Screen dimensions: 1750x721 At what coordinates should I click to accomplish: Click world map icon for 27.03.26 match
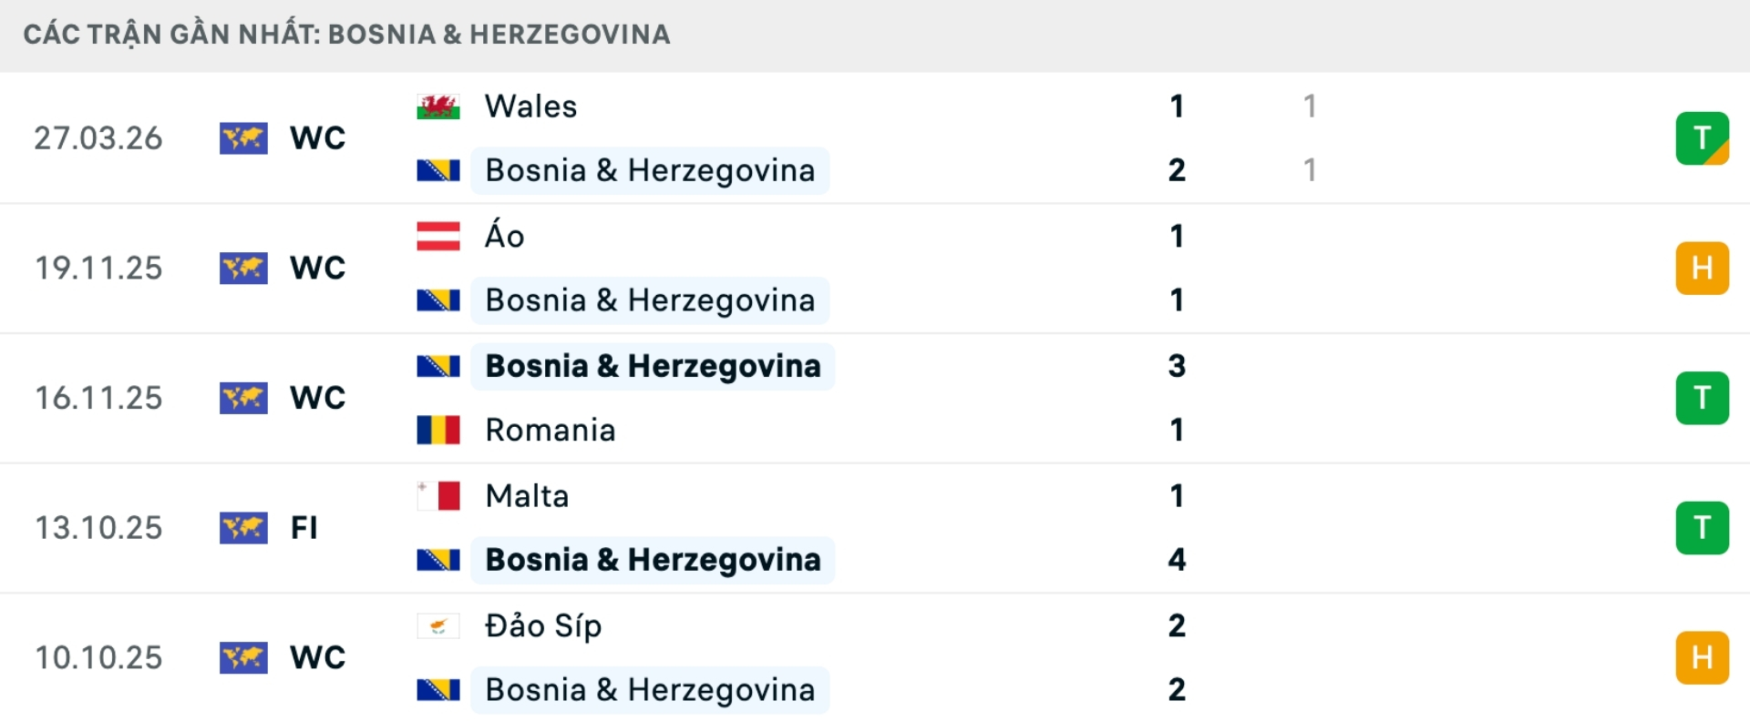243,138
